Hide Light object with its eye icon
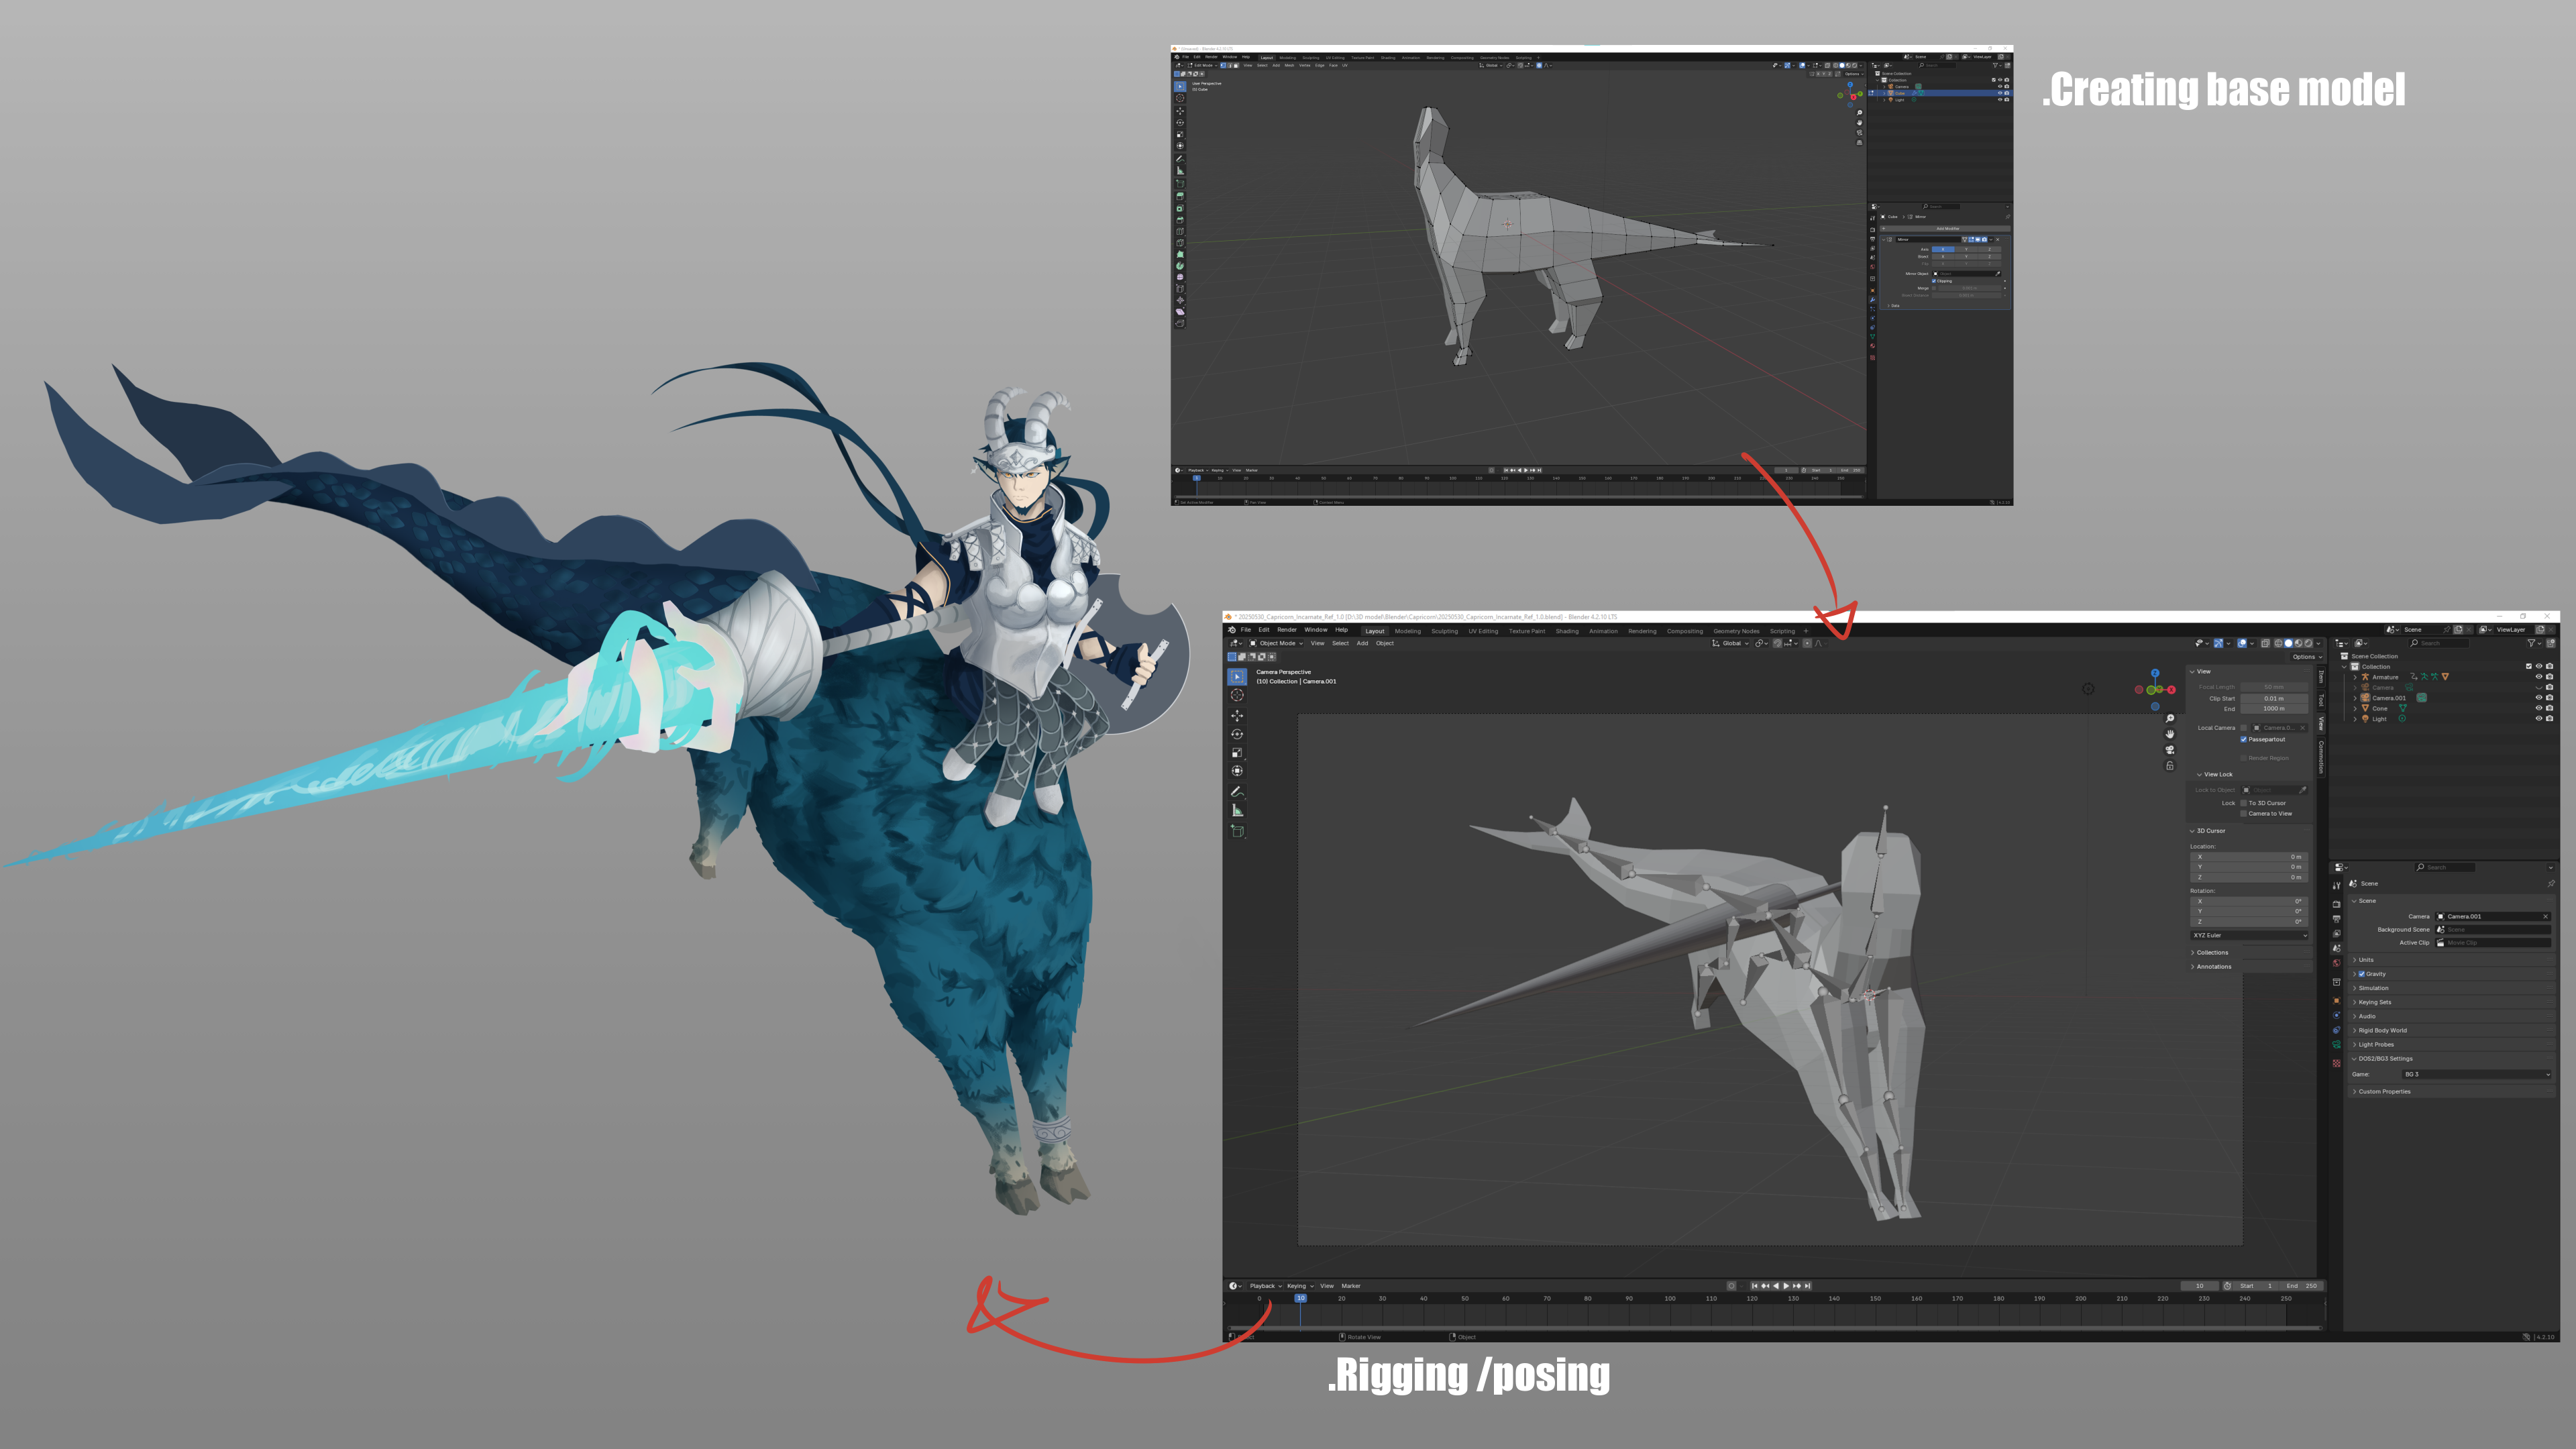The width and height of the screenshot is (2576, 1449). tap(2539, 718)
